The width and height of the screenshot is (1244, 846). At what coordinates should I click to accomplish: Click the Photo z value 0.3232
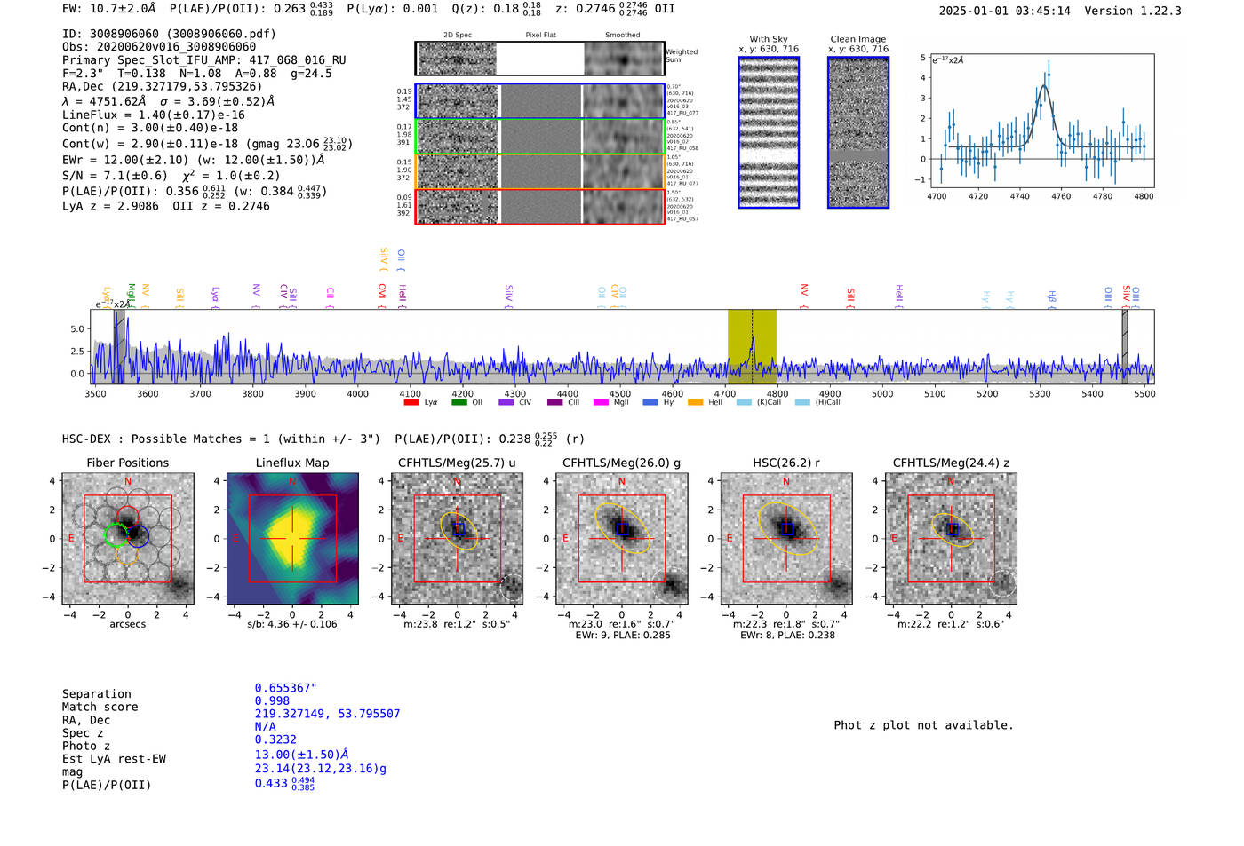pos(275,739)
